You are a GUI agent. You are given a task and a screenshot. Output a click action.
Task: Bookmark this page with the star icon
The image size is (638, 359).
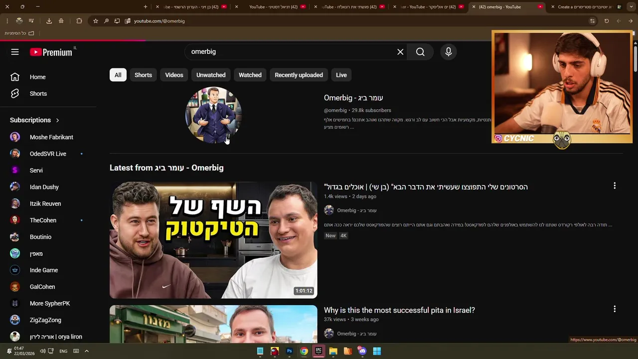click(x=96, y=21)
